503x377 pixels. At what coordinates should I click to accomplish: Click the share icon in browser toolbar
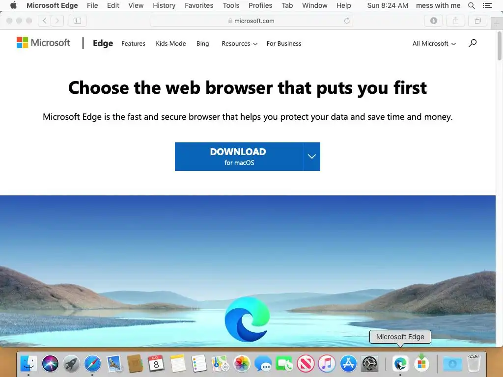coord(455,21)
